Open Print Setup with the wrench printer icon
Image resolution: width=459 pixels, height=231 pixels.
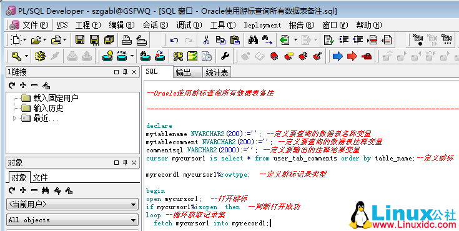(141, 40)
